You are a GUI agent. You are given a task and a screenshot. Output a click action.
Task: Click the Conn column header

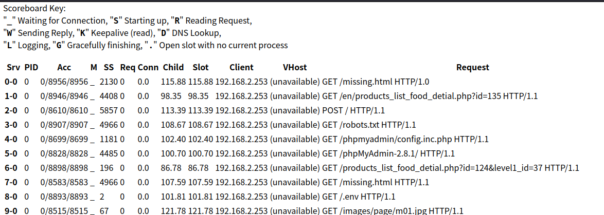coord(148,68)
